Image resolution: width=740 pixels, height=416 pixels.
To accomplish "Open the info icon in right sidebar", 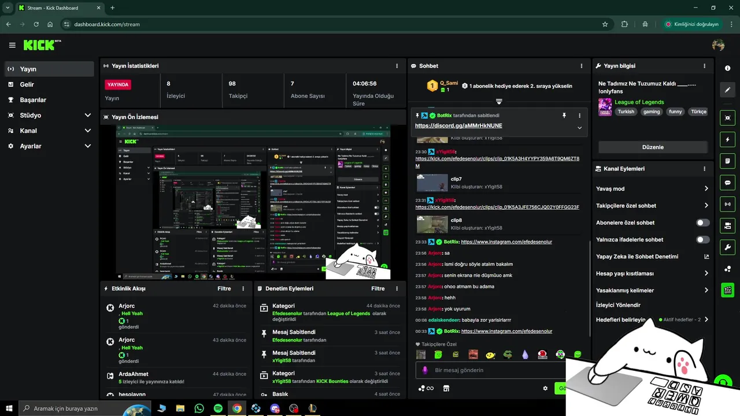I will click(727, 68).
